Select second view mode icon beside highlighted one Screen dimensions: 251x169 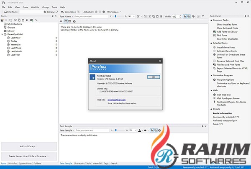(69, 21)
